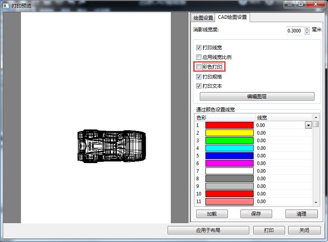Open the line width dropdown for color 1
The height and width of the screenshot is (242, 328).
click(308, 125)
